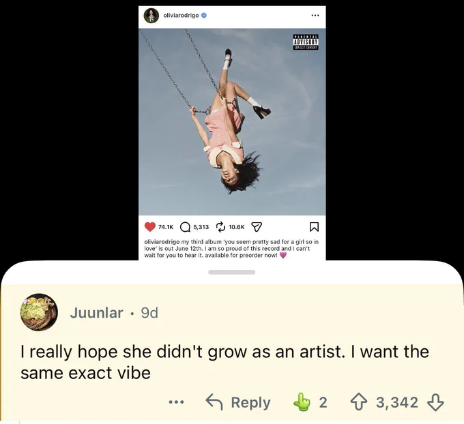Tap the repost arrows icon
Screen dimensions: 464x424
point(220,227)
